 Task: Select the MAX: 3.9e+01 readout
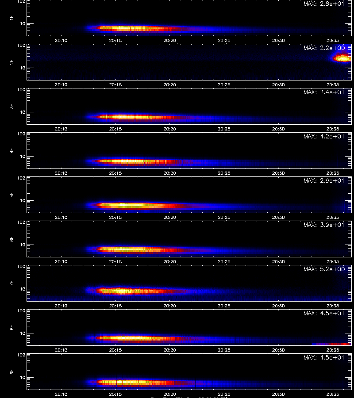324,225
